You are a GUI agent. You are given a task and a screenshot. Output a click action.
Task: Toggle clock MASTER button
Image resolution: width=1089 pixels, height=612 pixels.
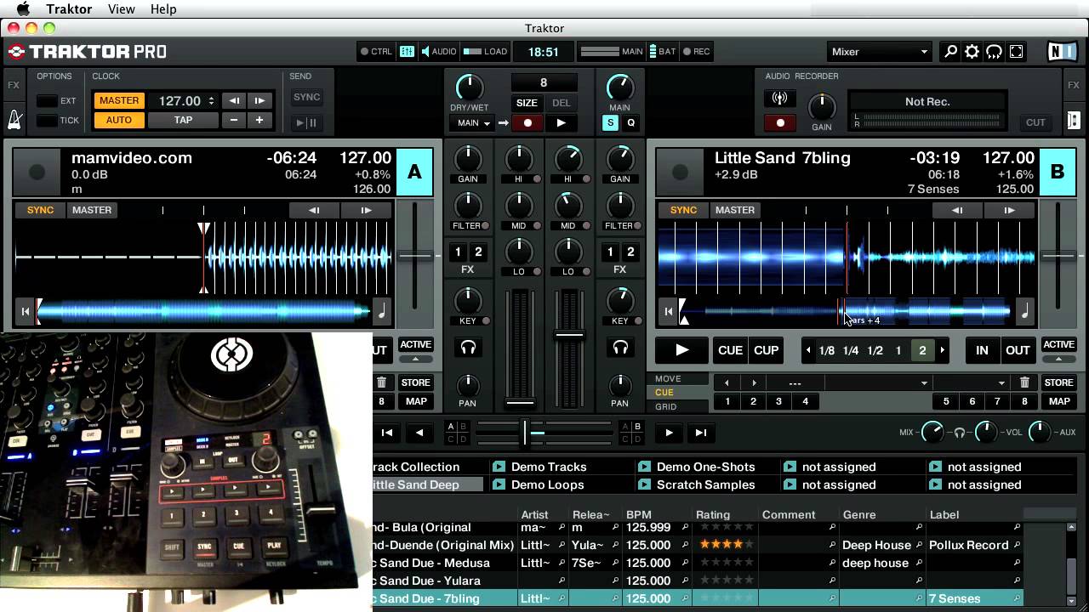(119, 100)
